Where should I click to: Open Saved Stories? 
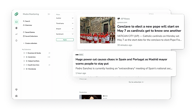click(x=30, y=32)
